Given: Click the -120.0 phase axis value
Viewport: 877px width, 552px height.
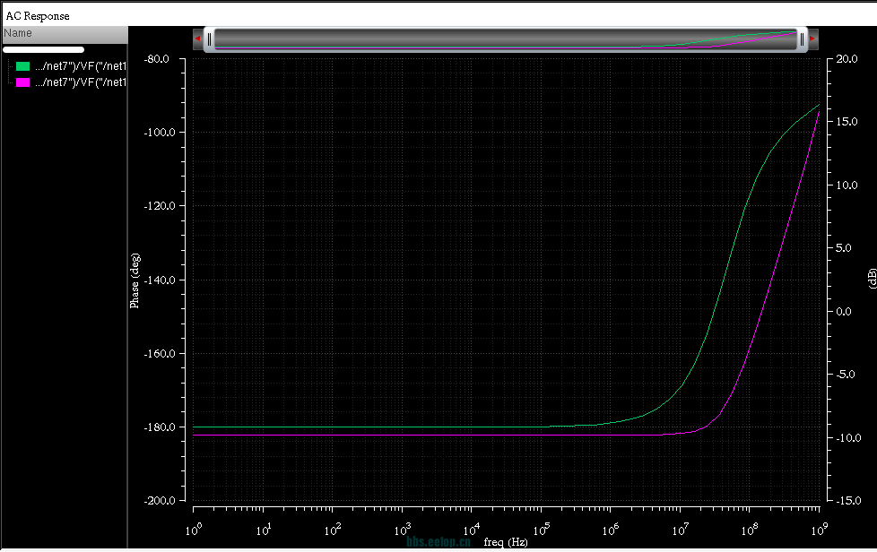Looking at the screenshot, I should 160,206.
